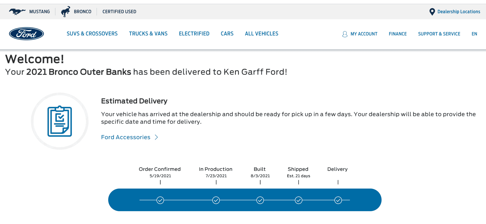Open the Support & Service menu
The image size is (486, 224).
click(439, 34)
